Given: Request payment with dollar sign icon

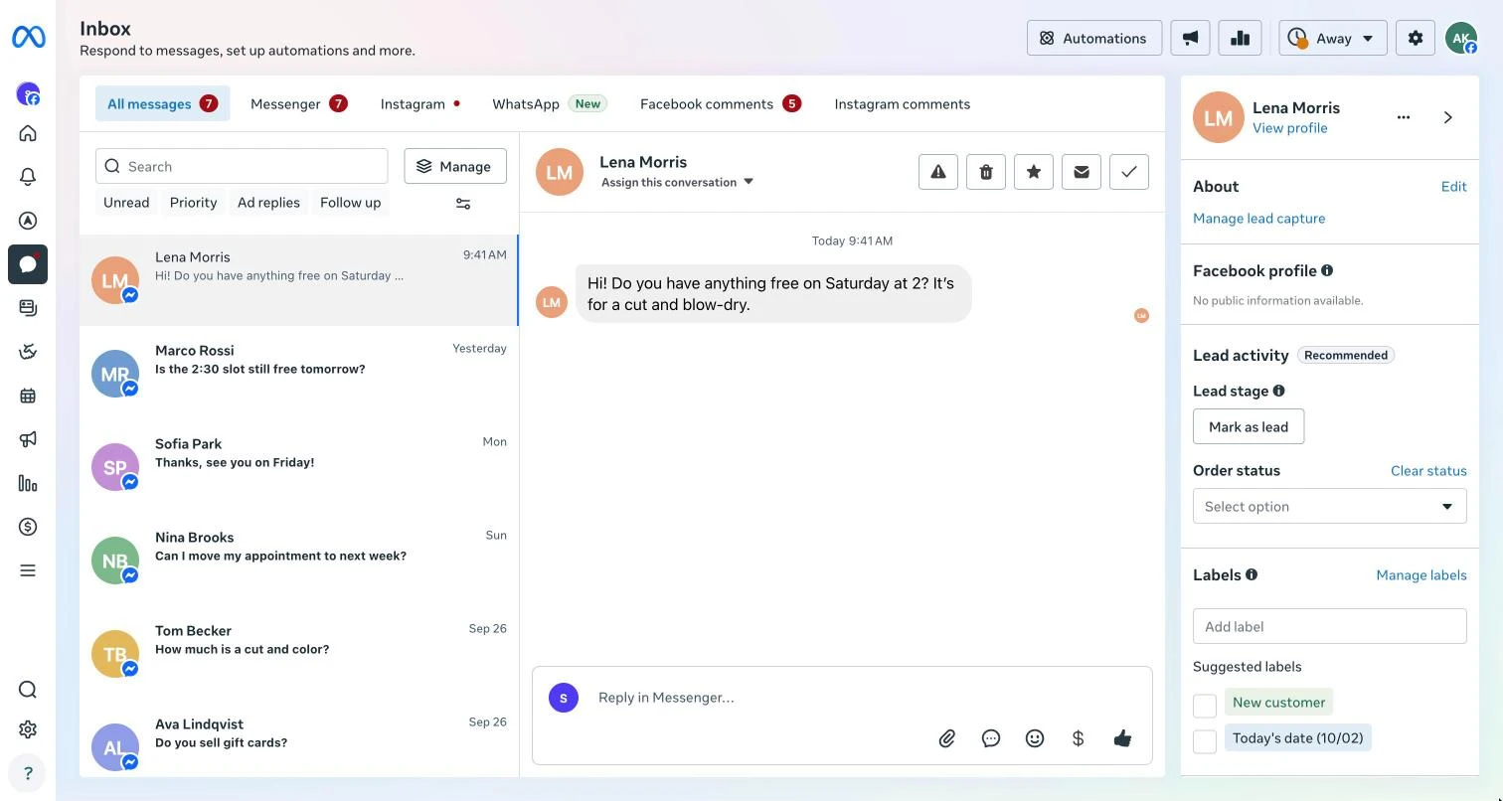Looking at the screenshot, I should pos(1079,738).
